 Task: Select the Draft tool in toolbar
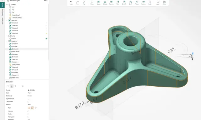[131, 2]
